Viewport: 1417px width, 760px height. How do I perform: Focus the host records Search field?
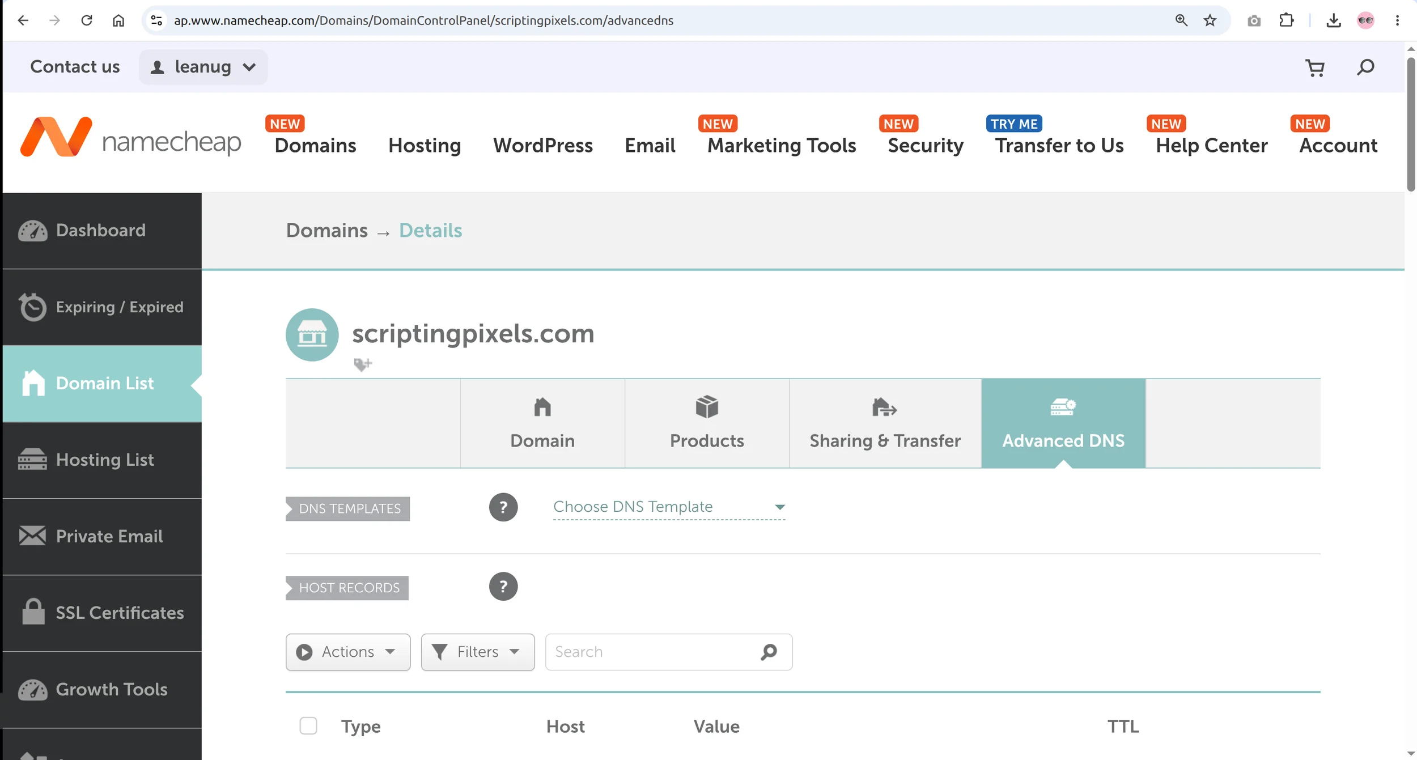669,652
